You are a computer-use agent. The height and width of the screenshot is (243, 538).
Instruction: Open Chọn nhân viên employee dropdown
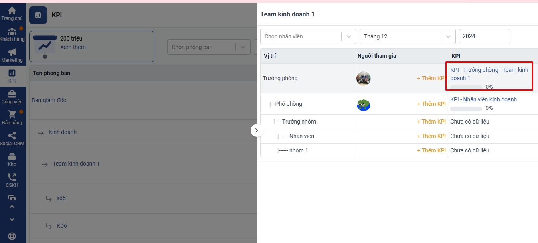(x=308, y=36)
